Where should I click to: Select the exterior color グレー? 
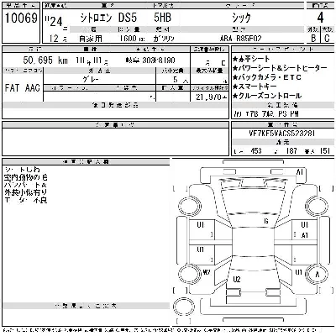tap(91, 80)
